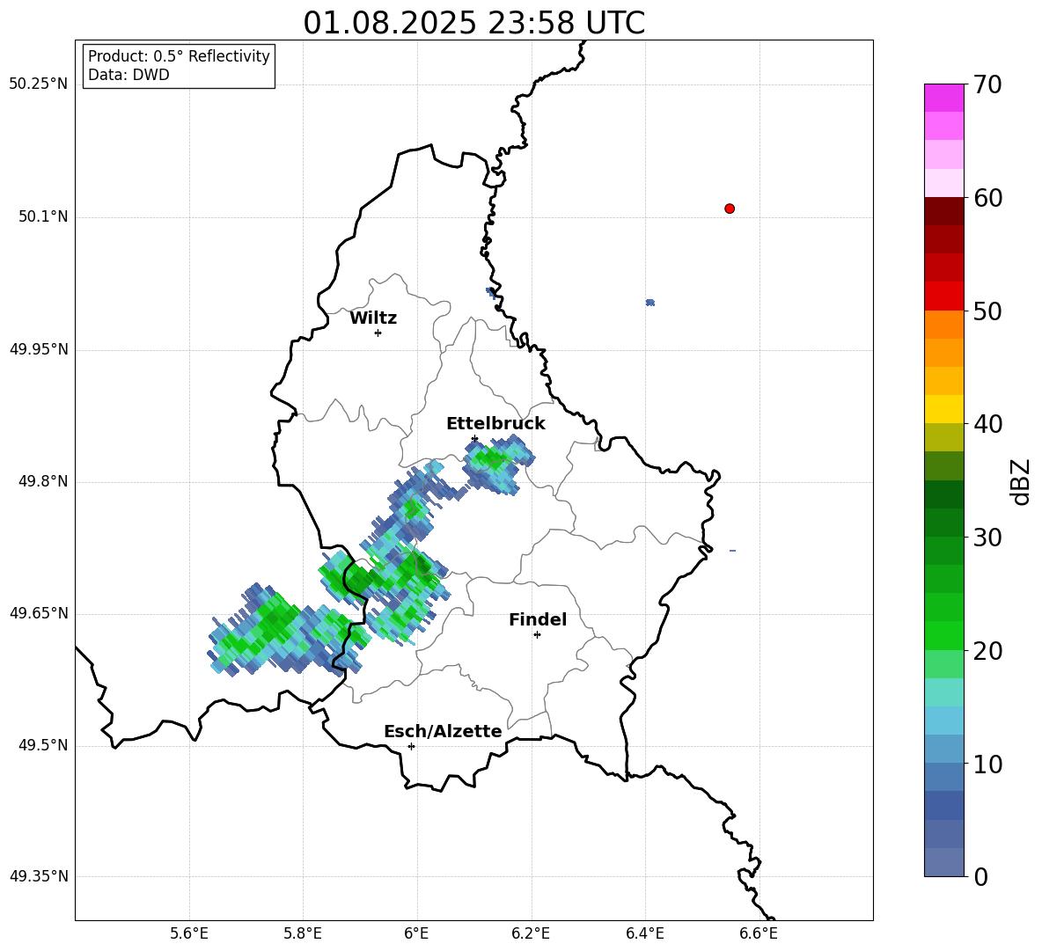Click the 6.4°E longitude label
This screenshot has height=951, width=1042.
644,933
